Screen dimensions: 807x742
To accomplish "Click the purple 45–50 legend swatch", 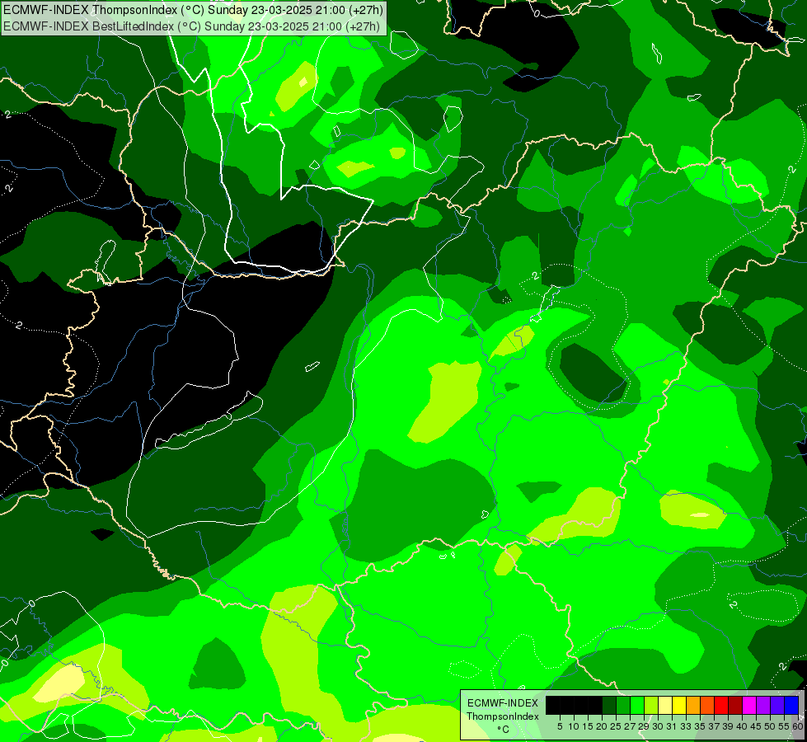I will (x=763, y=705).
